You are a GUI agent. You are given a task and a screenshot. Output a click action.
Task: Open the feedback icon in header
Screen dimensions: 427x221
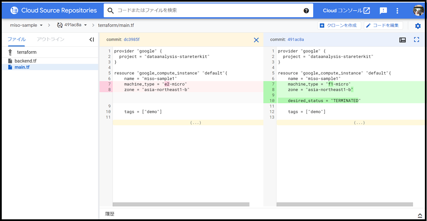click(x=383, y=11)
